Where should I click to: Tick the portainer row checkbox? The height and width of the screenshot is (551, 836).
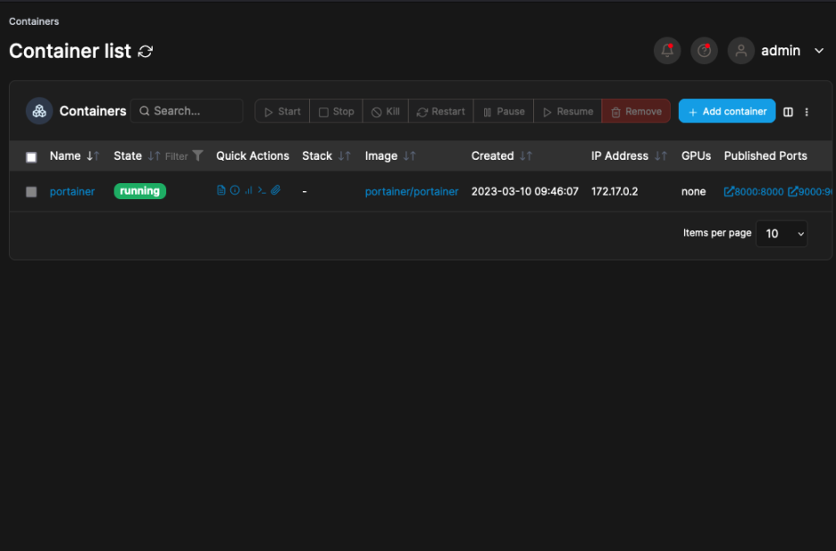[x=31, y=192]
